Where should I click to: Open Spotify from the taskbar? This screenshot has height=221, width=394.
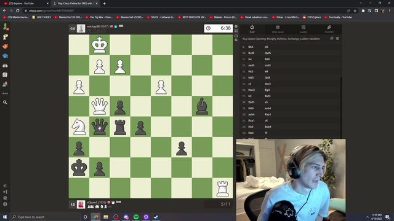pos(136,217)
